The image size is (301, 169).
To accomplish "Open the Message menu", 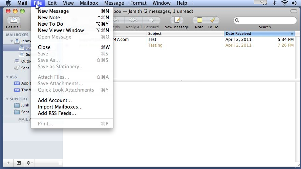I will point(114,3).
